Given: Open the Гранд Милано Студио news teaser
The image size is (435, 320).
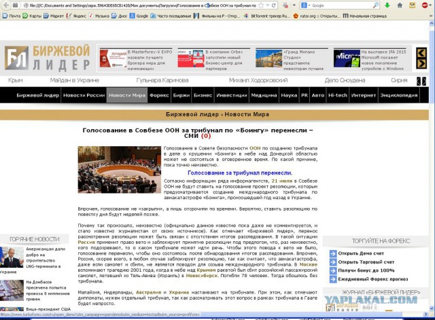Looking at the screenshot, I should tap(290, 60).
